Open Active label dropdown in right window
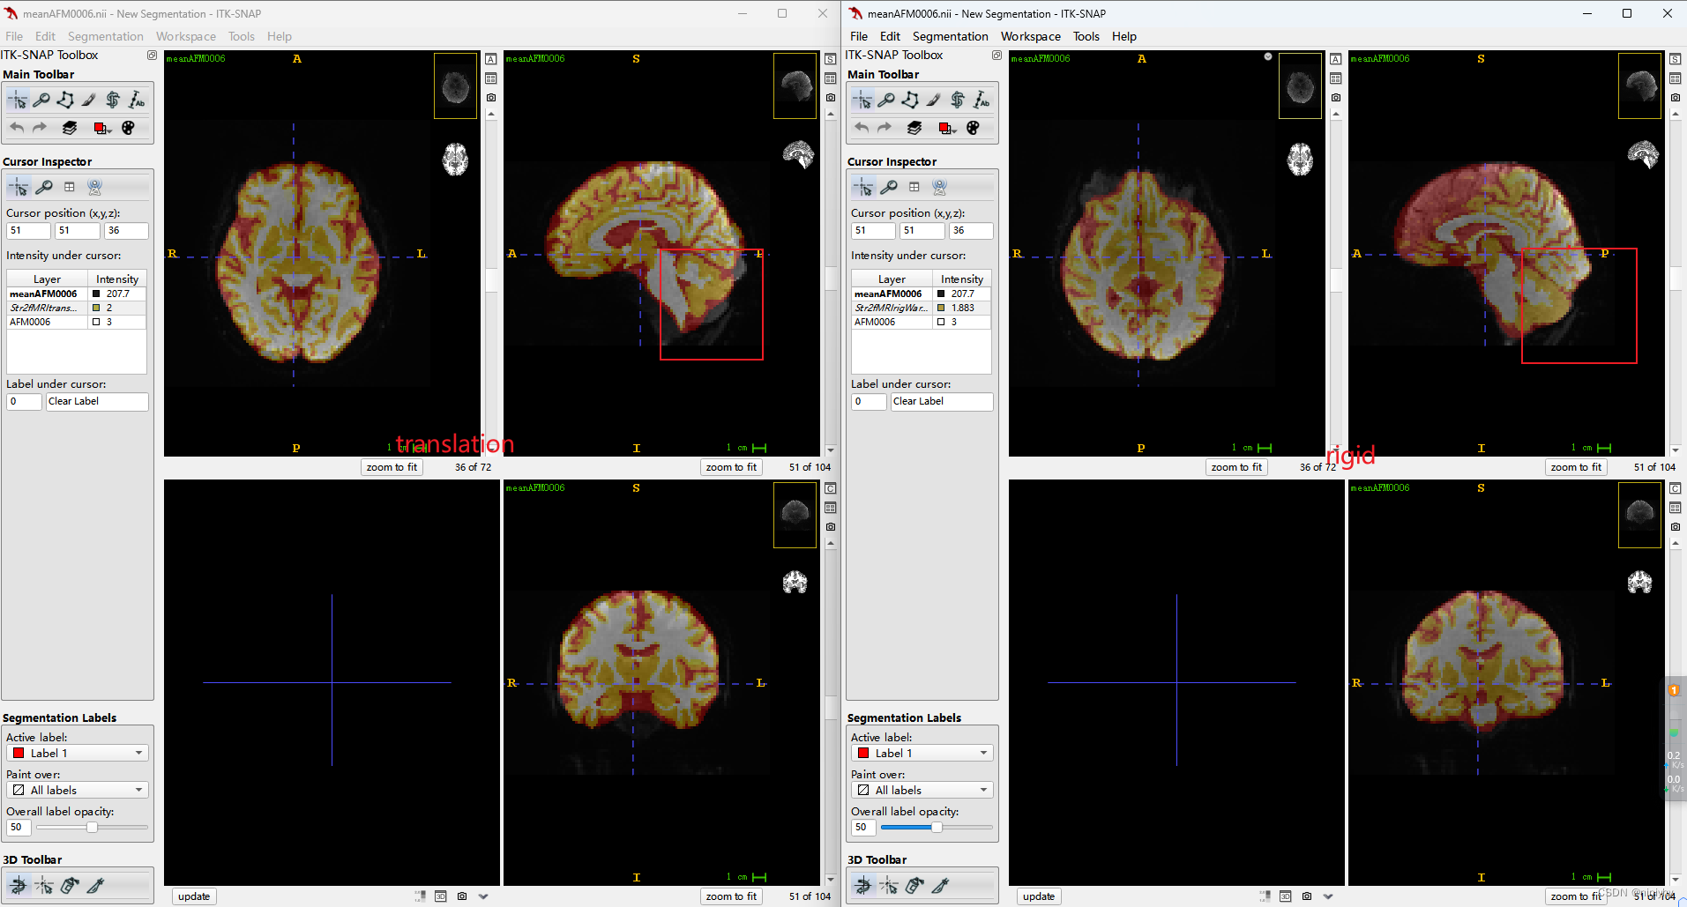 tap(922, 754)
